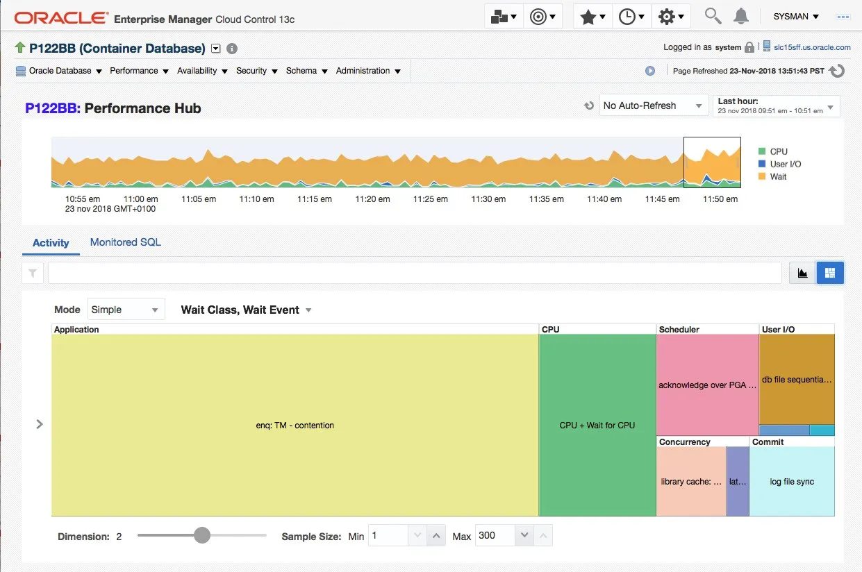Click the User I/O legend swatch

(x=762, y=164)
